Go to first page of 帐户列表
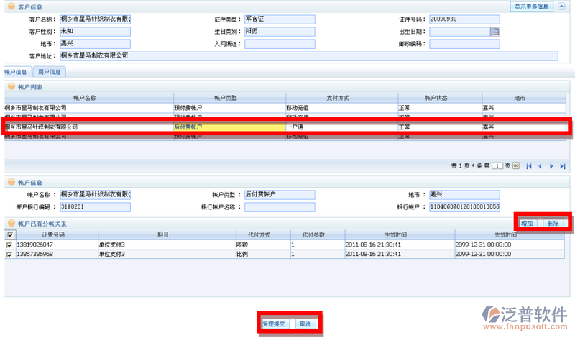Image resolution: width=575 pixels, height=338 pixels. 529,166
